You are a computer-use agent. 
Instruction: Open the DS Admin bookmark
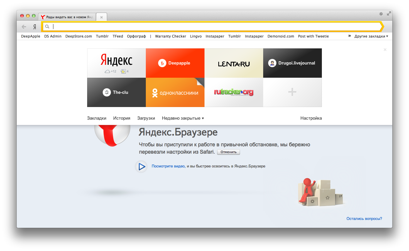(53, 36)
